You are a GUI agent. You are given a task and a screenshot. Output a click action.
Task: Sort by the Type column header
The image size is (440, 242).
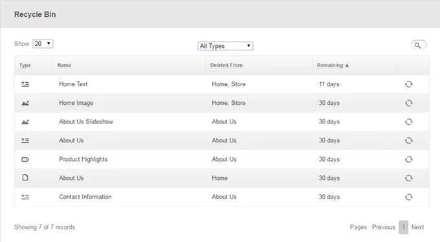(25, 65)
